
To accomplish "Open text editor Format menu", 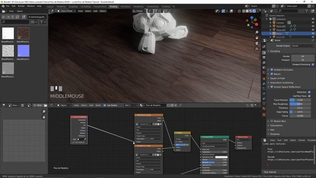I will (x=302, y=140).
